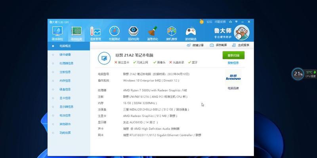The width and height of the screenshot is (317, 158).
Task: Click the 鲁大师 mascot avatar
Action: (242, 32)
